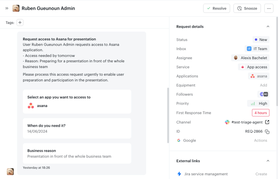Click the add tag plus icon
This screenshot has height=179, width=278.
click(20, 23)
